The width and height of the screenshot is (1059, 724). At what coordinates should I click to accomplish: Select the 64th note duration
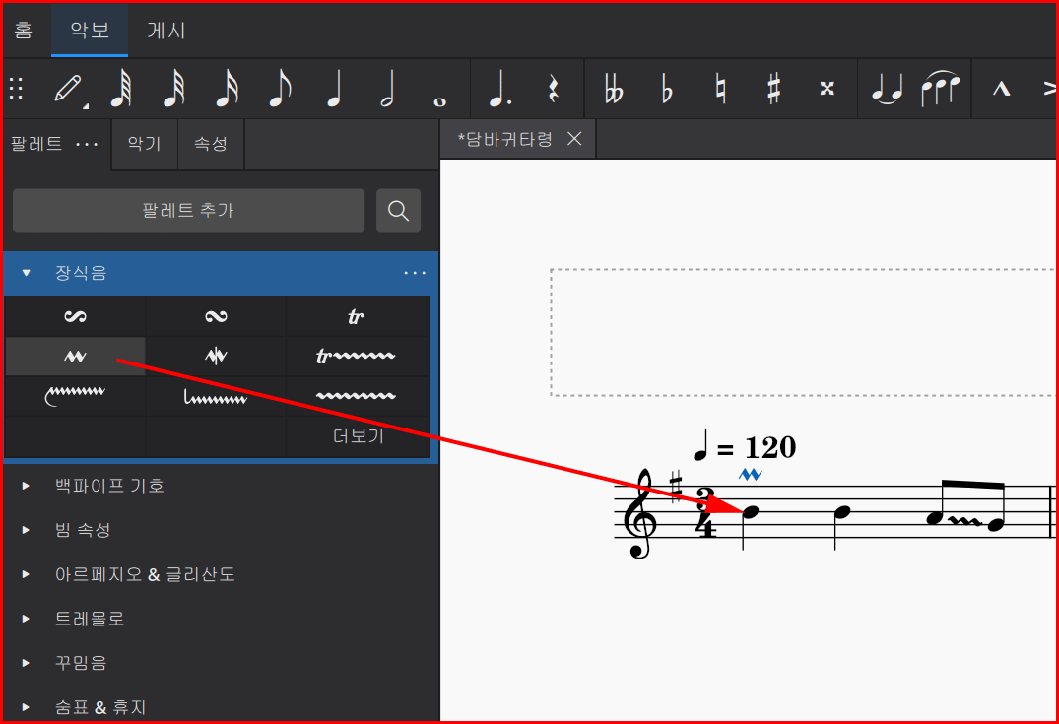click(x=121, y=89)
